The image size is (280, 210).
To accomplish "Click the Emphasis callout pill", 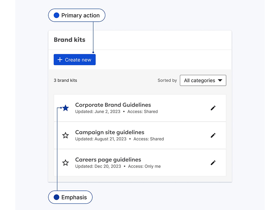I will tap(70, 197).
